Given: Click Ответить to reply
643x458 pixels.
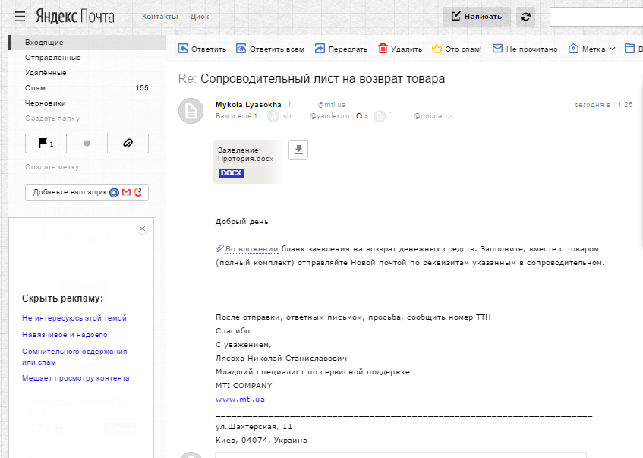Looking at the screenshot, I should (202, 49).
